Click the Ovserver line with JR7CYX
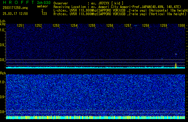 [x=88, y=3]
